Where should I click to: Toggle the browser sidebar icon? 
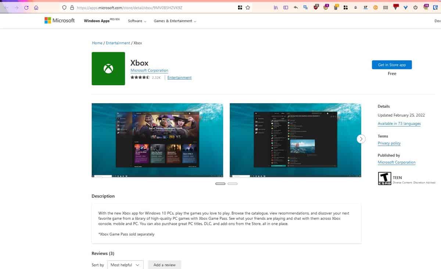[x=286, y=7]
